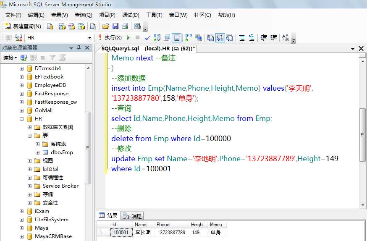Image resolution: width=367 pixels, height=241 pixels.
Task: Open the Activity Monitor icon
Action: [x=137, y=26]
